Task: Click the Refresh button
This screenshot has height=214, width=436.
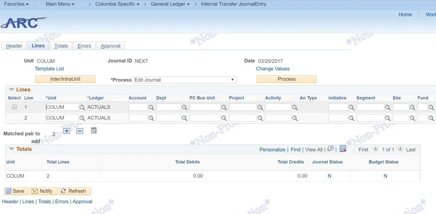Action: (x=75, y=191)
